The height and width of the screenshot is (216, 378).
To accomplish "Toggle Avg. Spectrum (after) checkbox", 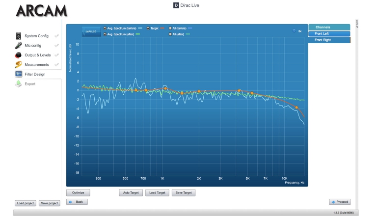I will 105,34.
